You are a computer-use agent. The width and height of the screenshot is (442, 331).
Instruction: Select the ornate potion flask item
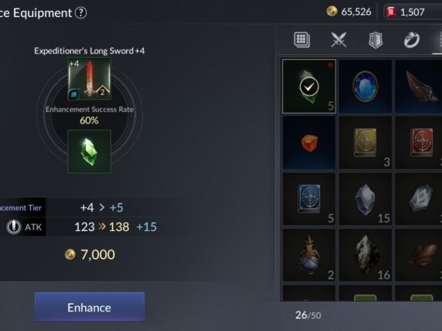tap(309, 255)
